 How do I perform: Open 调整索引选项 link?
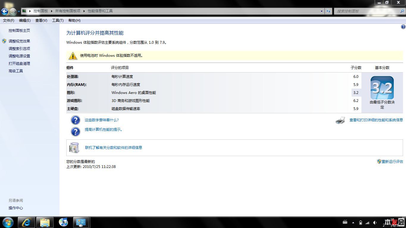[19, 48]
